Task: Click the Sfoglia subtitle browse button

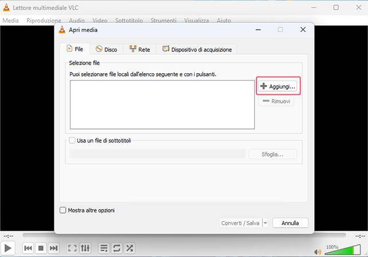Action: tap(273, 154)
